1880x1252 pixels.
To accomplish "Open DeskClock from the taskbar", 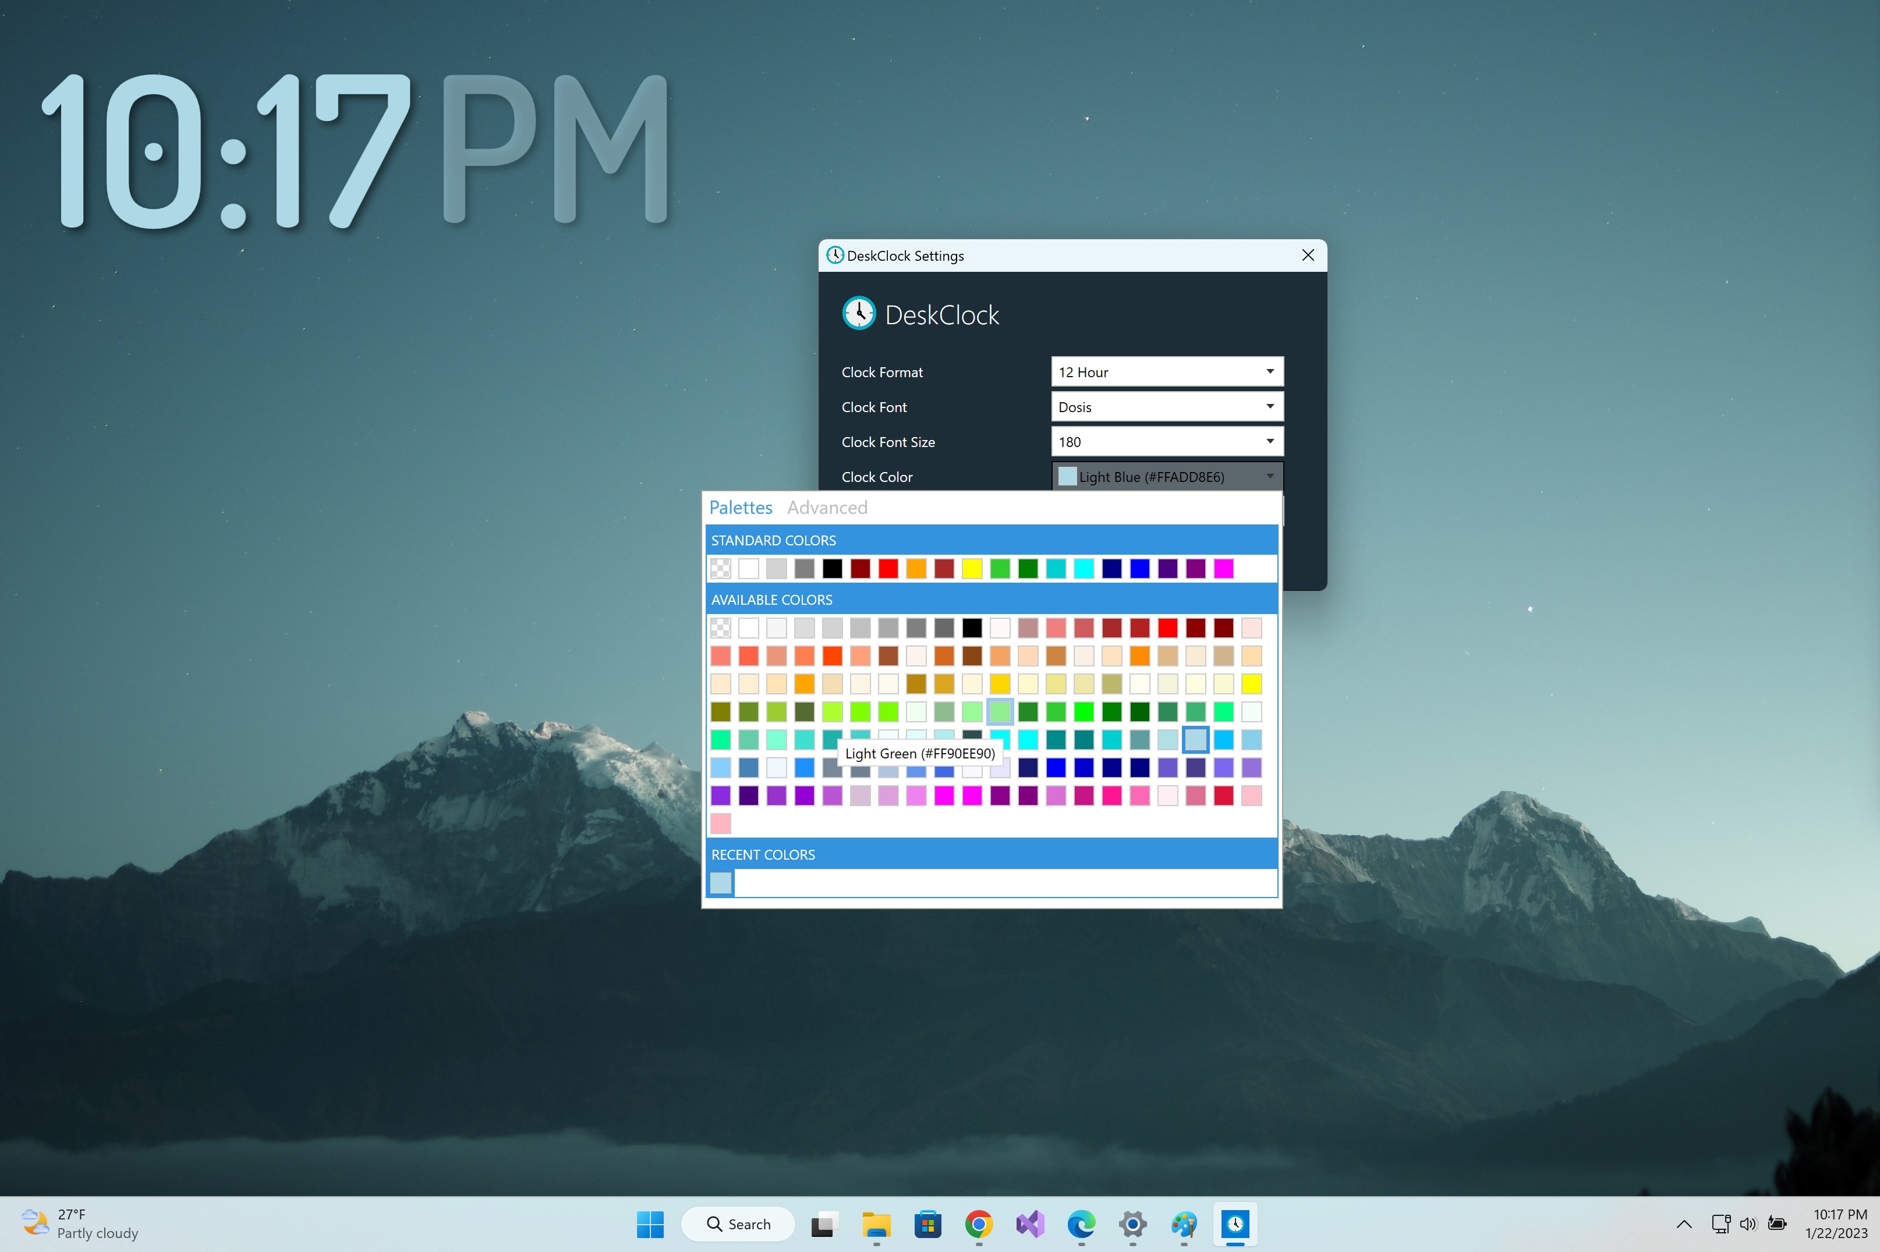I will pos(1235,1223).
